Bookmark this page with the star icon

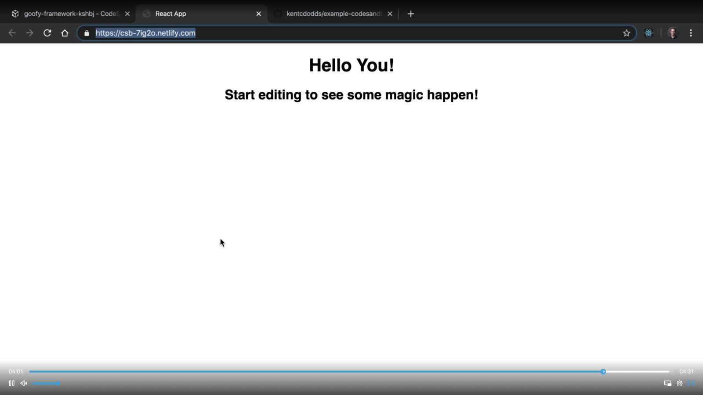click(x=627, y=33)
